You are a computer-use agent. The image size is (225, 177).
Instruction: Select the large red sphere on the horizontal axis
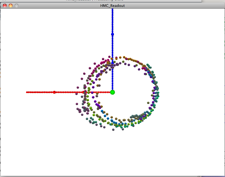[x=54, y=92]
